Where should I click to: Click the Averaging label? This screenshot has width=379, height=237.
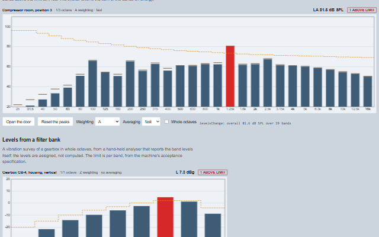131,122
